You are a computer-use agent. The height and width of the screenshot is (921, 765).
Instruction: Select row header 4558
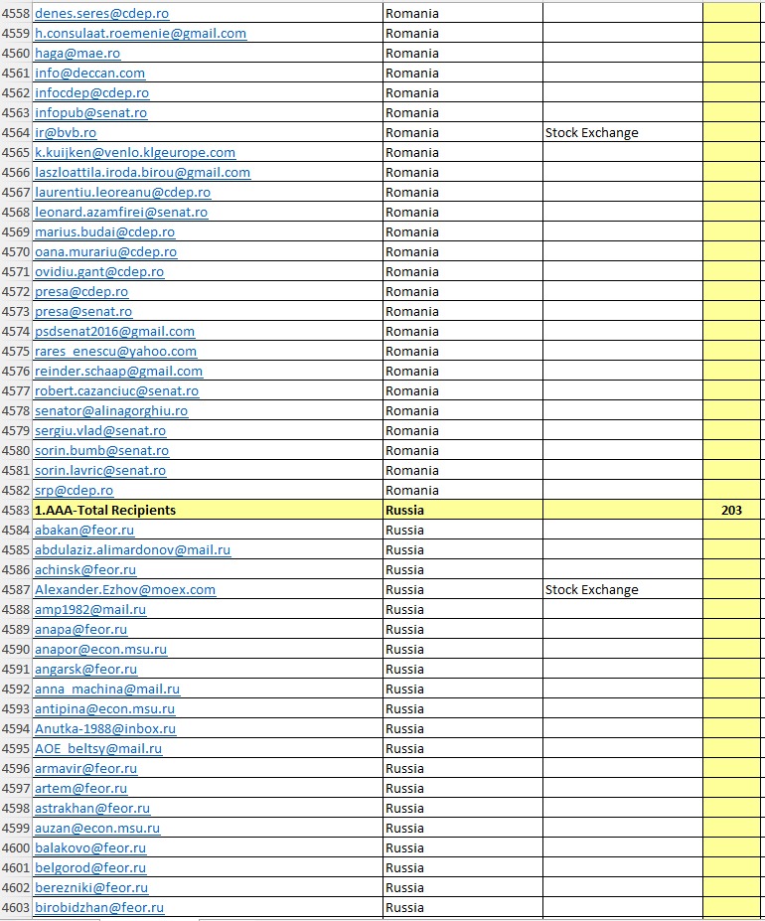click(x=16, y=14)
